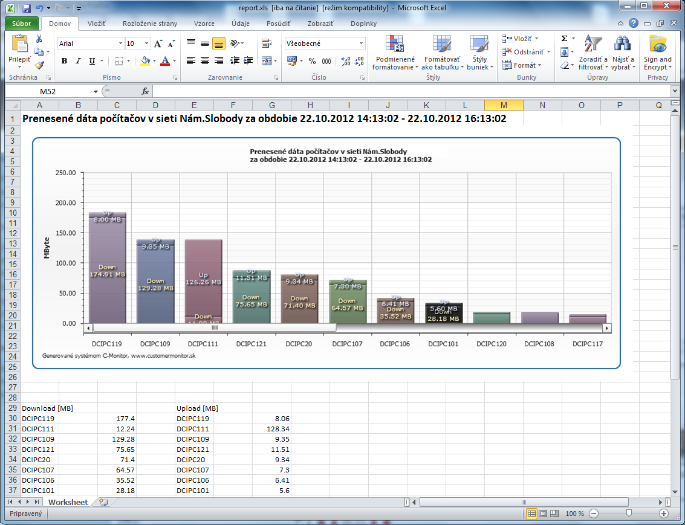The image size is (685, 525).
Task: Expand the Arial font name dropdown
Action: point(120,43)
